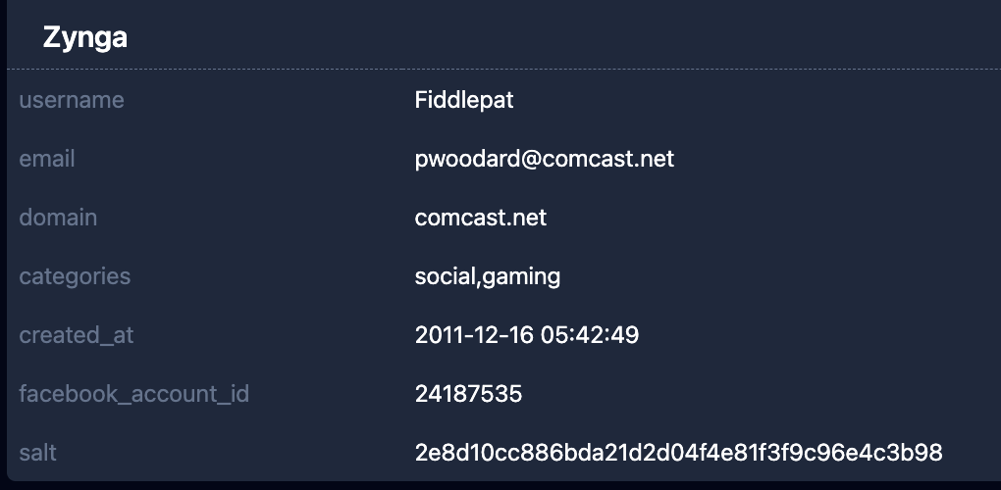Click the salt field label
Viewport: 1001px width, 490px height.
coord(38,453)
